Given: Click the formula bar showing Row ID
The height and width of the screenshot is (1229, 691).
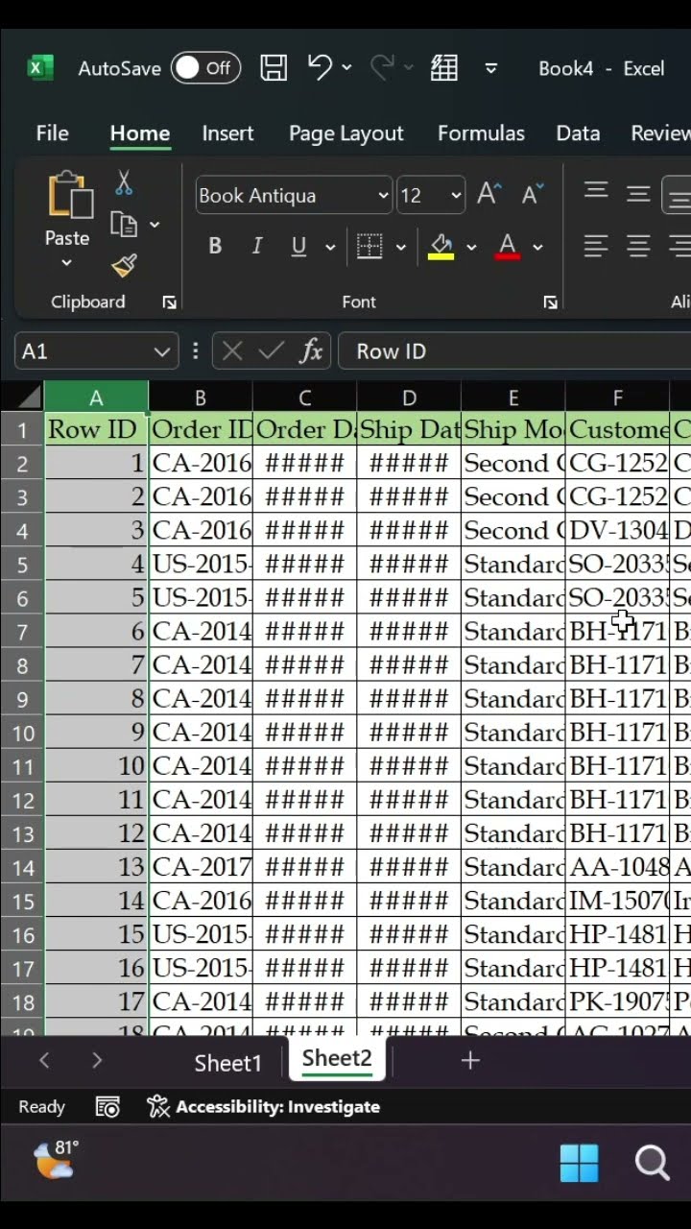Looking at the screenshot, I should [514, 351].
